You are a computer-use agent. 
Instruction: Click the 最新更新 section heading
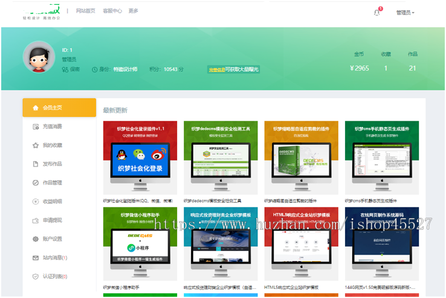click(115, 110)
